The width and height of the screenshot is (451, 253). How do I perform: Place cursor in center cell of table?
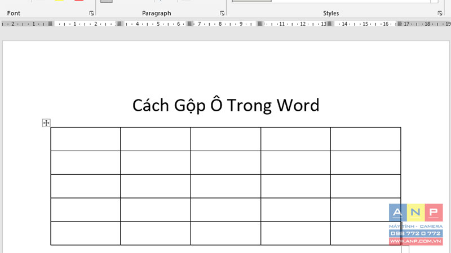coord(226,186)
